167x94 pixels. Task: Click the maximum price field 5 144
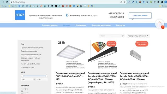42,79
